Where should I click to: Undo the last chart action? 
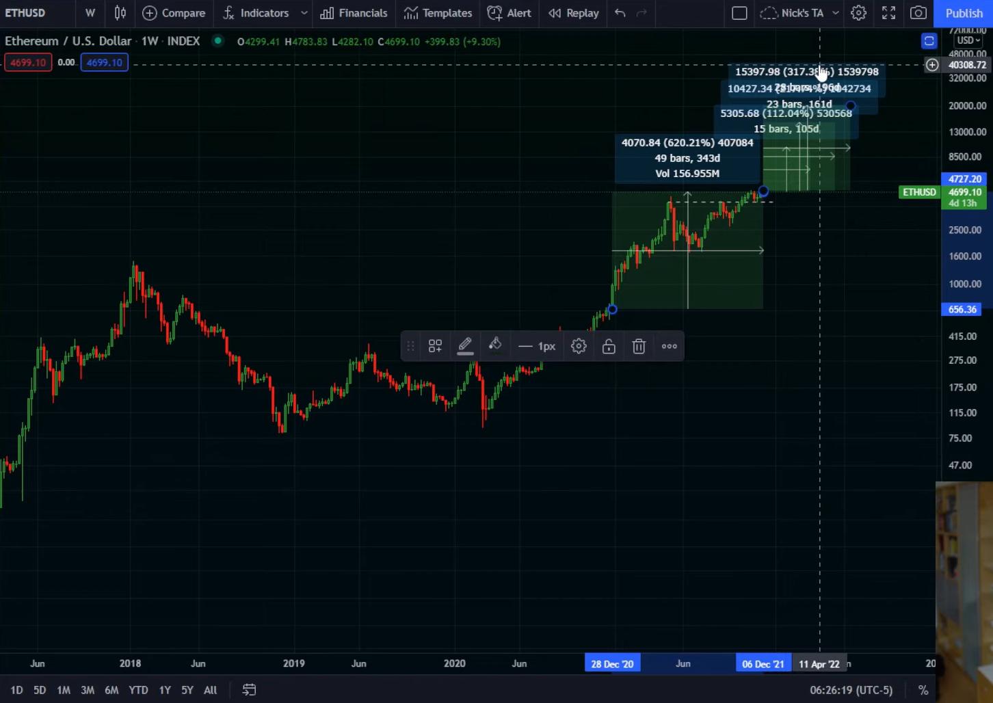pyautogui.click(x=620, y=13)
